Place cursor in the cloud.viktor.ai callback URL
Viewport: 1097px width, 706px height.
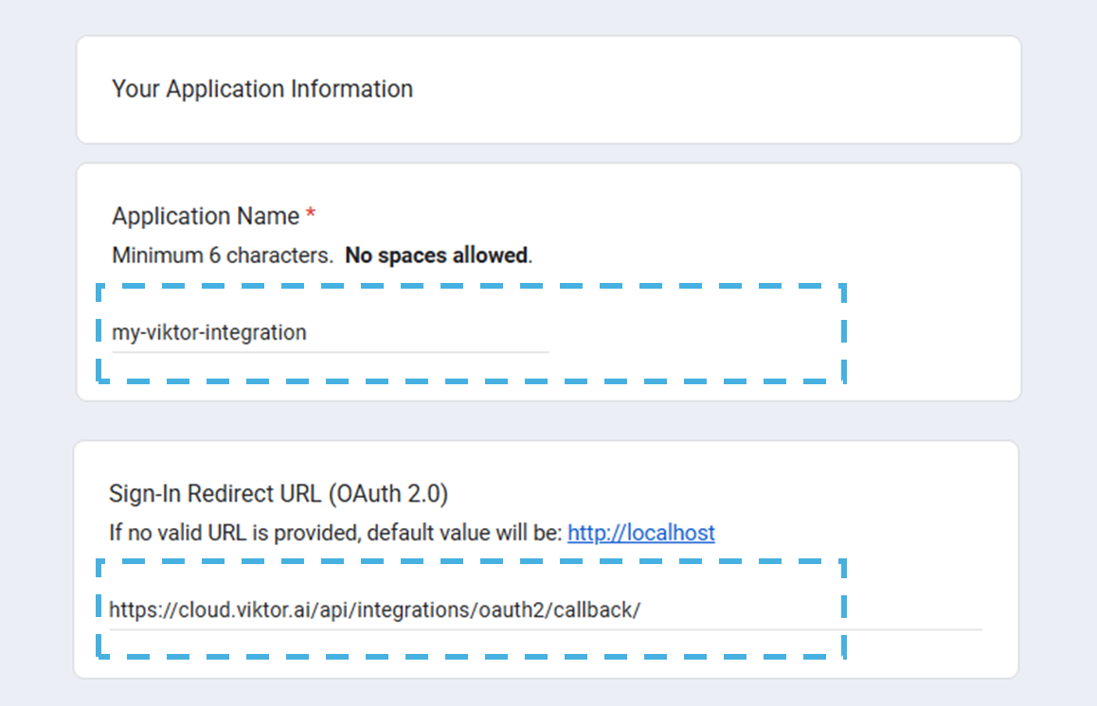pos(374,610)
